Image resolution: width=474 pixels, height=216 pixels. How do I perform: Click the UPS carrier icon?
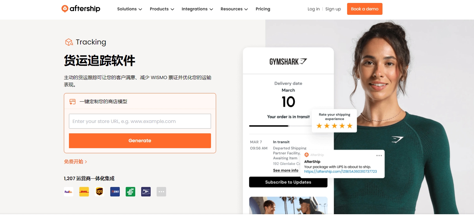100,192
